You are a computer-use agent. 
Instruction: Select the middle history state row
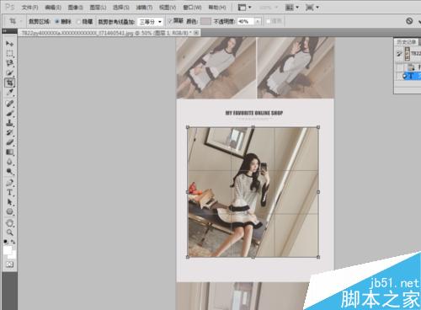tap(411, 67)
